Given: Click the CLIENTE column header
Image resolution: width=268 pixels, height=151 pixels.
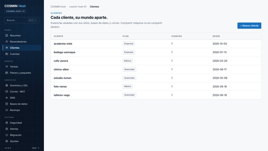Looking at the screenshot, I should click(58, 36).
